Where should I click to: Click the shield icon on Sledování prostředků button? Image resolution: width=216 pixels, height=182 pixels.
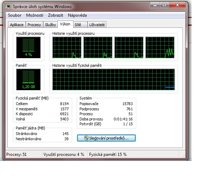(86, 138)
